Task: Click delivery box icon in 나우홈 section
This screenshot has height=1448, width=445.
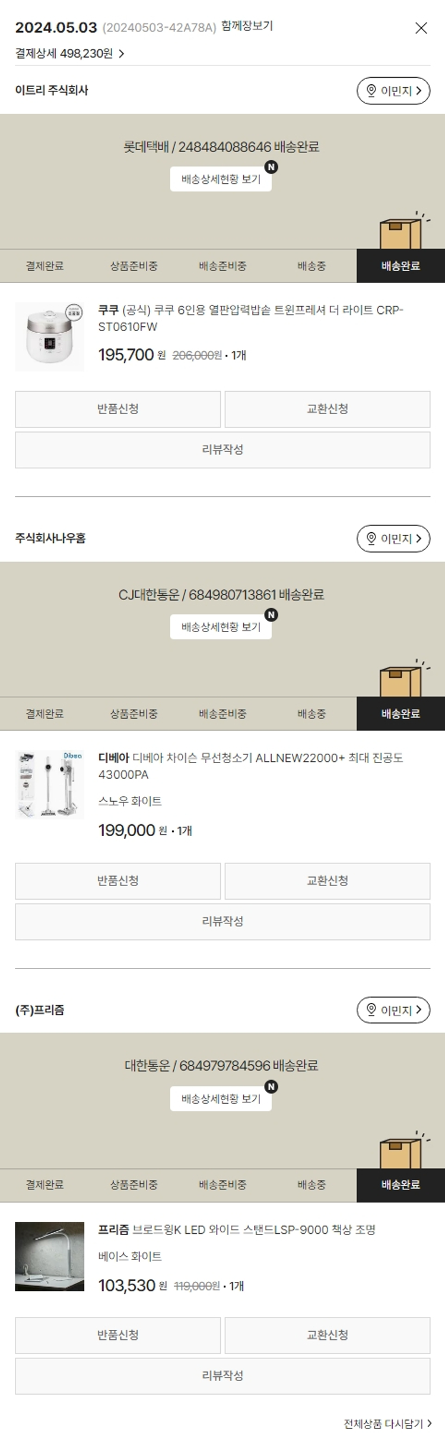Action: [401, 681]
